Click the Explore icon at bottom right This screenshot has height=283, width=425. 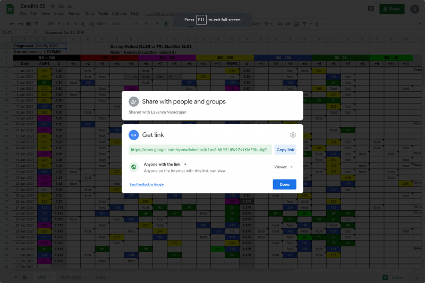click(x=385, y=277)
